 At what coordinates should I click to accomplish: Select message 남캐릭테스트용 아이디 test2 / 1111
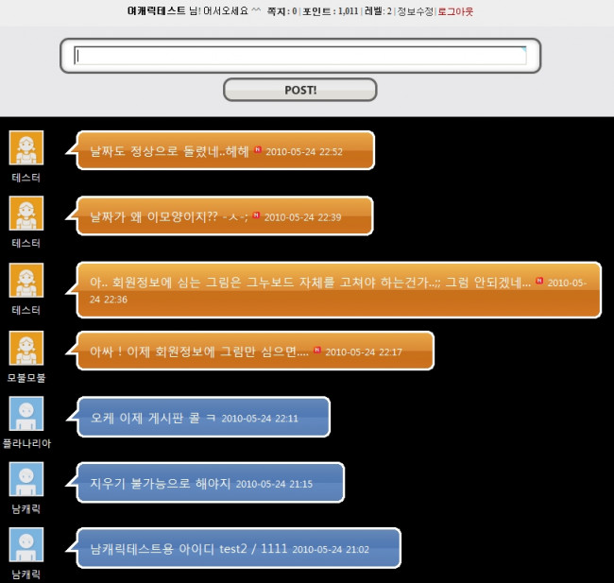click(x=188, y=548)
